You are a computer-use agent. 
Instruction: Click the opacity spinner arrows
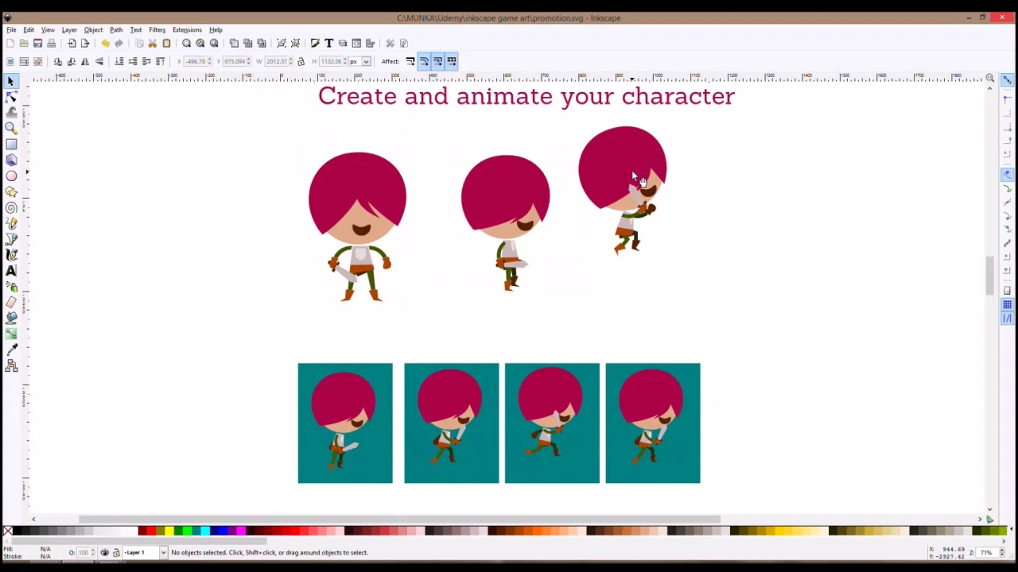pos(92,553)
